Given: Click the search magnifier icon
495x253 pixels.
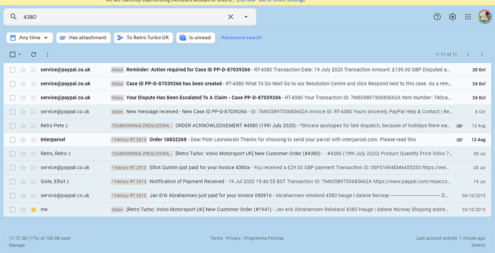Looking at the screenshot, I should coord(13,17).
